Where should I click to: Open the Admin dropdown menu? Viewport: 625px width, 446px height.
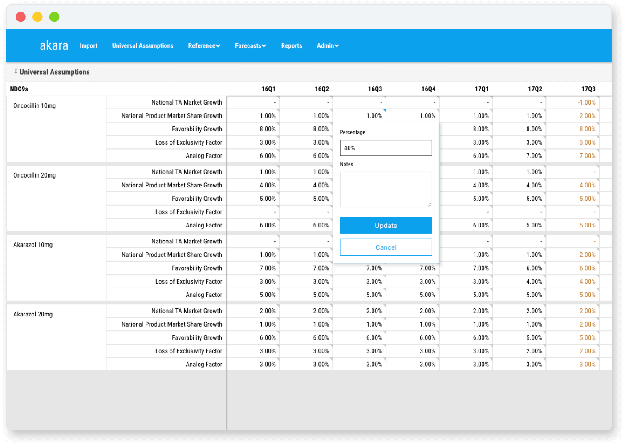(x=328, y=46)
